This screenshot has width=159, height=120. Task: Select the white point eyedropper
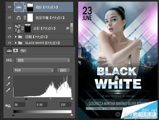pos(8,90)
